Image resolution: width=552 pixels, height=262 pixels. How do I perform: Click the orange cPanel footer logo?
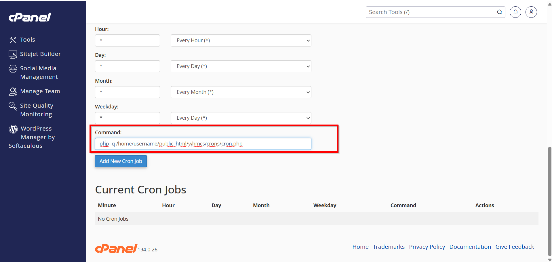(x=116, y=248)
